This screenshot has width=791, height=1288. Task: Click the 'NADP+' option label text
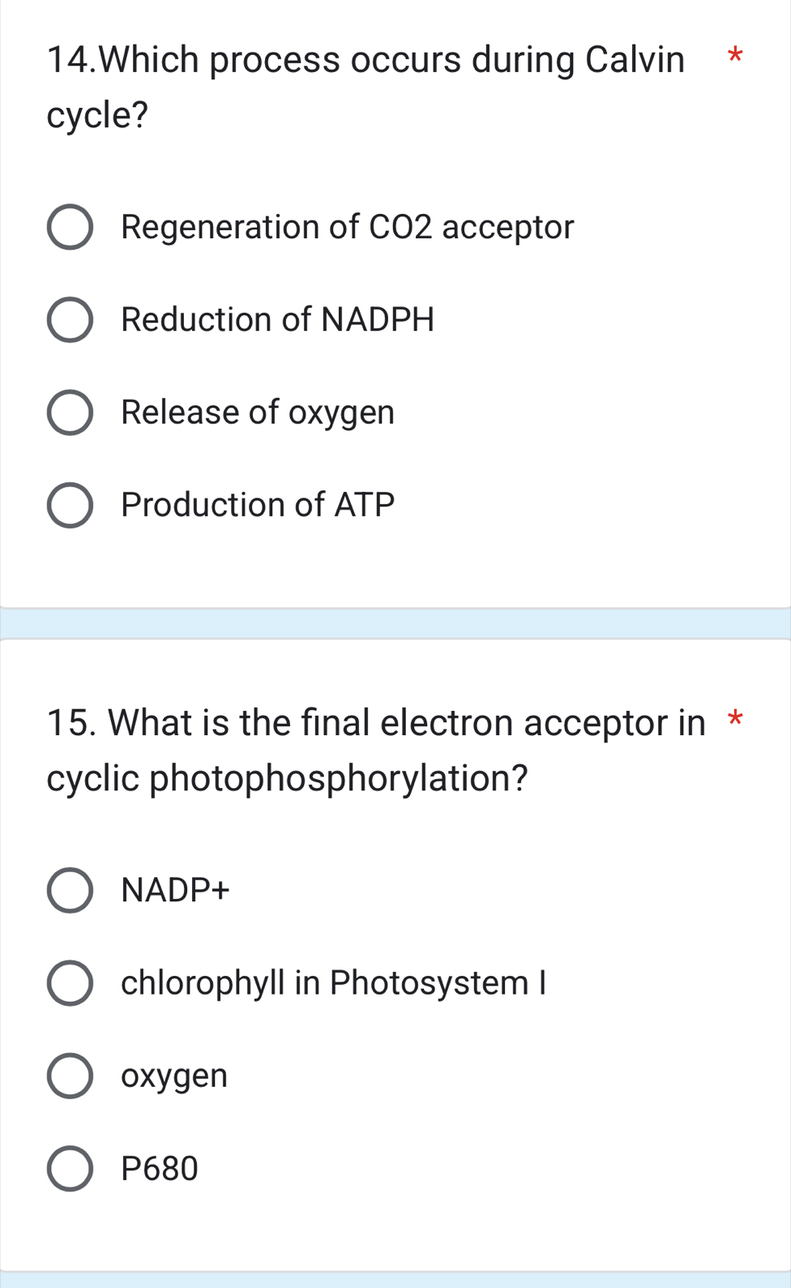pos(176,889)
